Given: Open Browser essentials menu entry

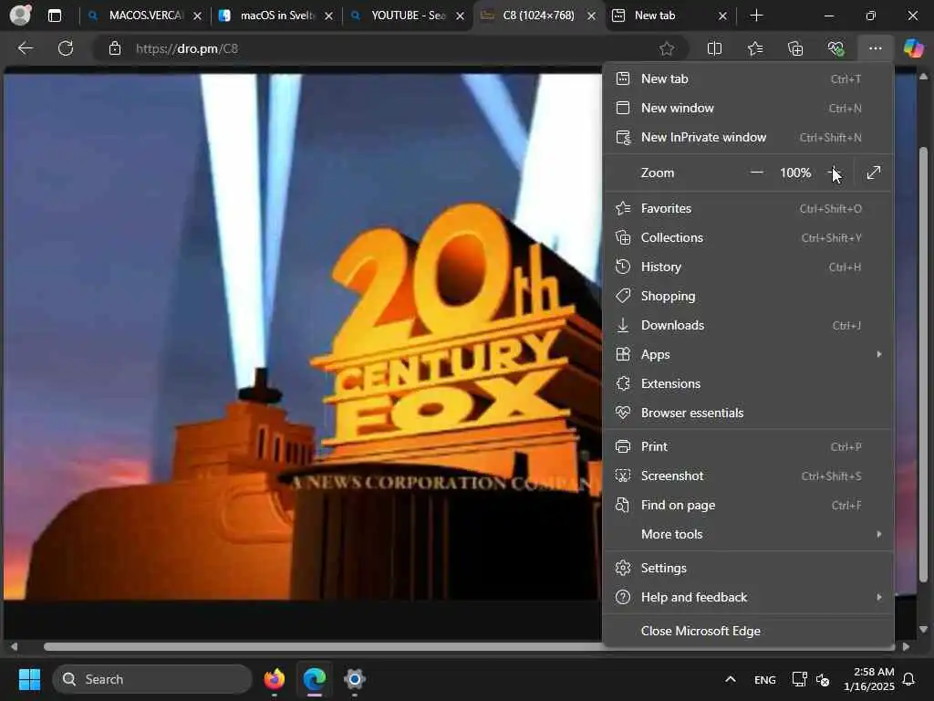Looking at the screenshot, I should (748, 413).
